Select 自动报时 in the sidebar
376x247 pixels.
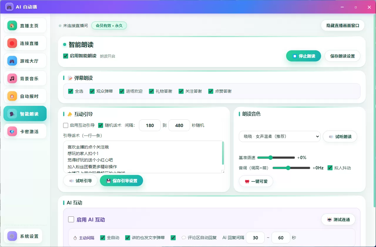click(25, 96)
